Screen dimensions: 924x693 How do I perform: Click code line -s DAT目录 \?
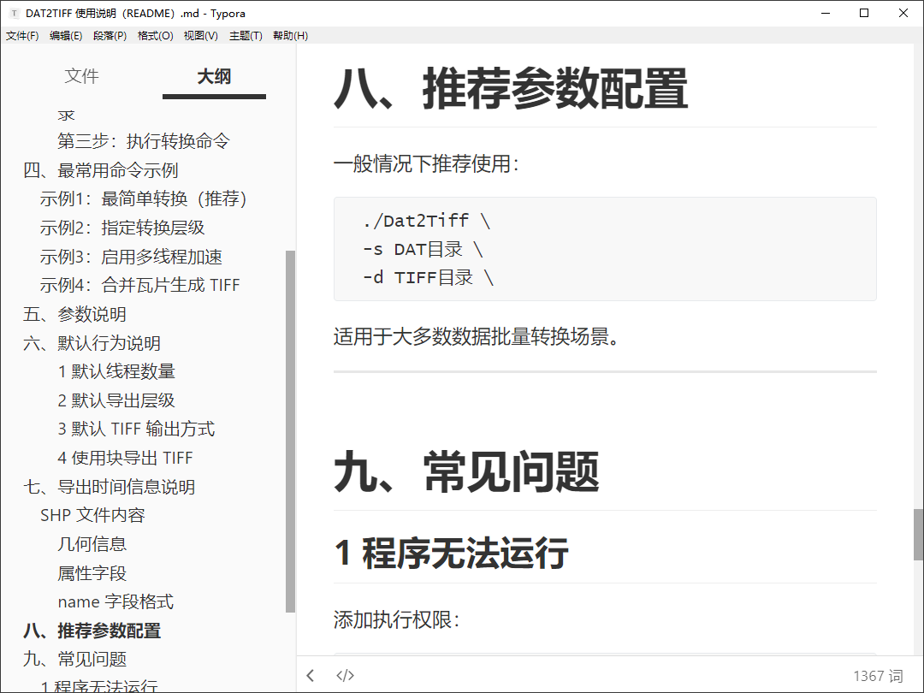[x=423, y=249]
